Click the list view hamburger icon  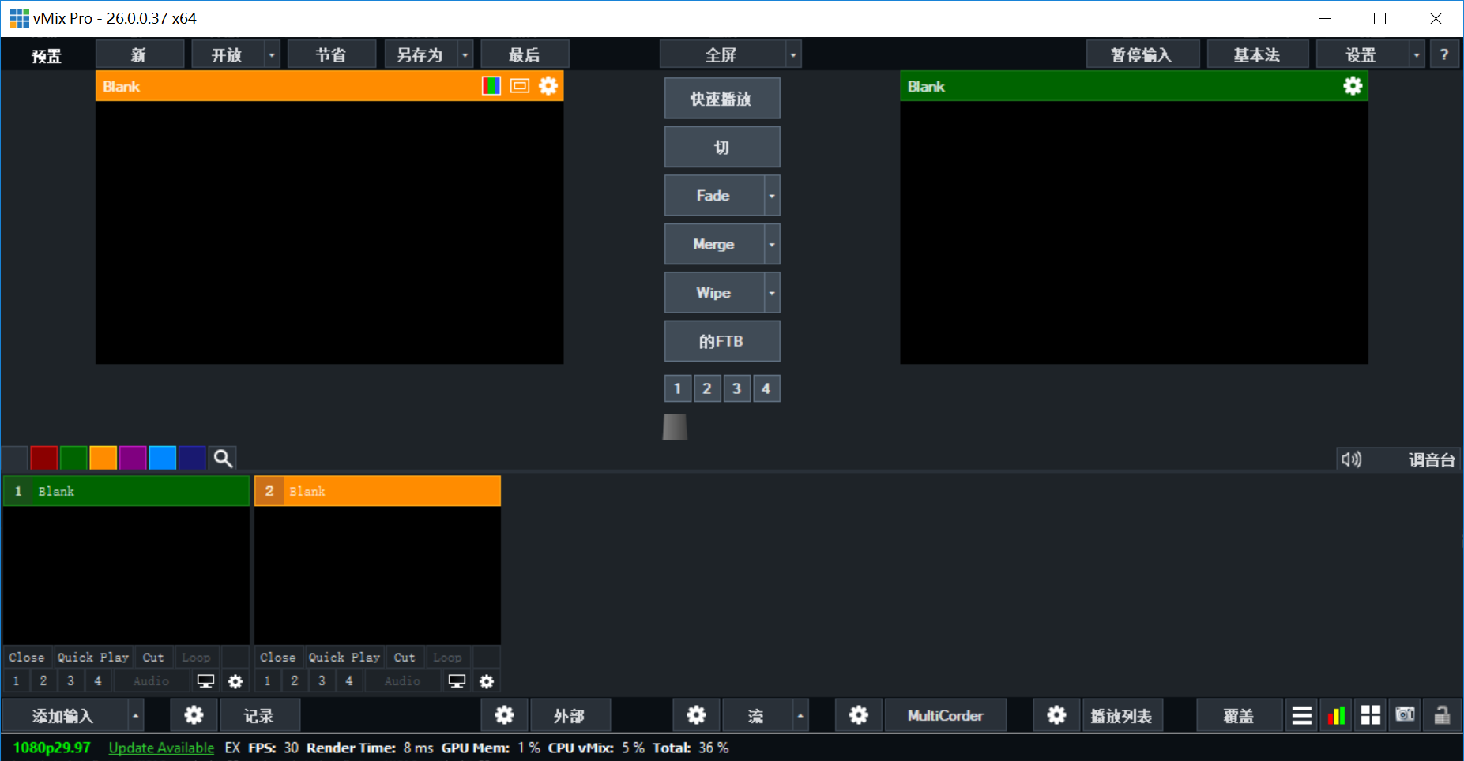click(x=1302, y=716)
